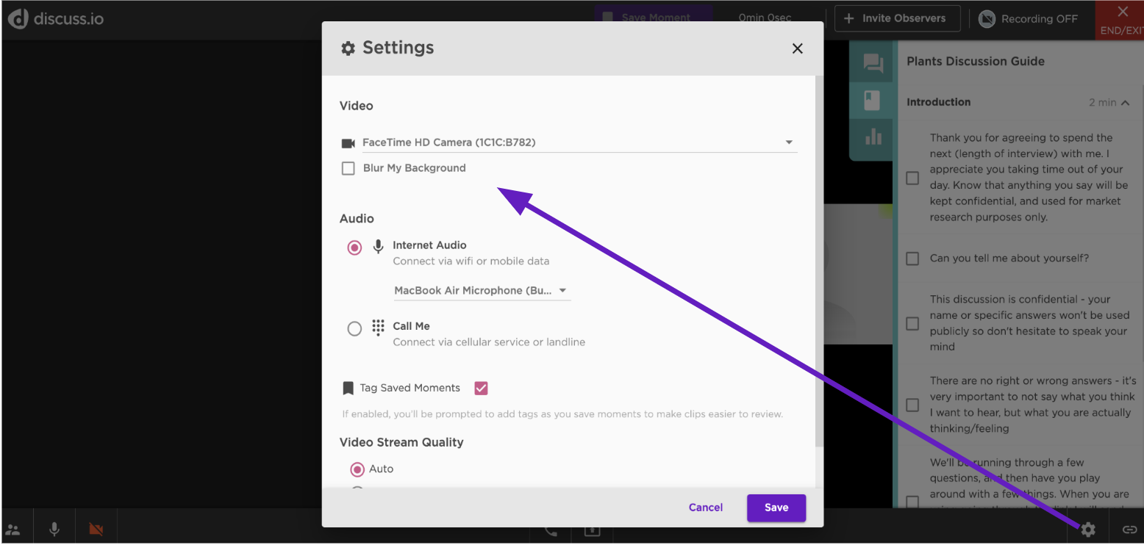Toggle Recording OFF in the top bar
This screenshot has height=545, width=1144.
(x=1029, y=18)
